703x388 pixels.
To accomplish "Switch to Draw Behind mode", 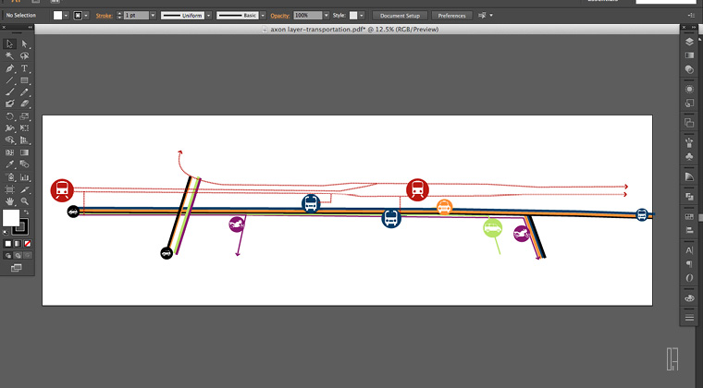I will point(18,256).
